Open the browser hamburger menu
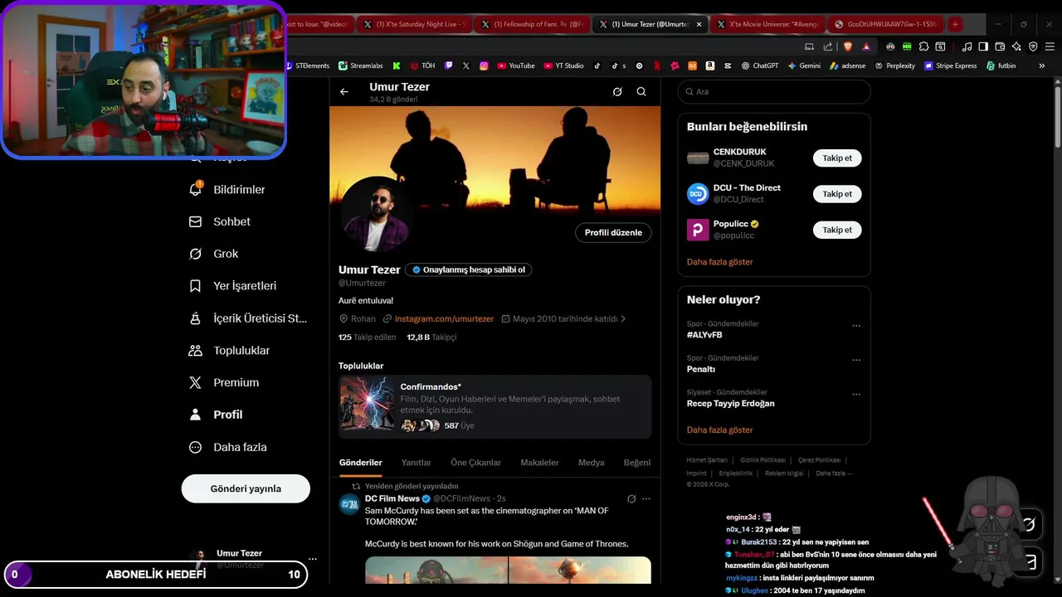The image size is (1062, 597). [1050, 46]
